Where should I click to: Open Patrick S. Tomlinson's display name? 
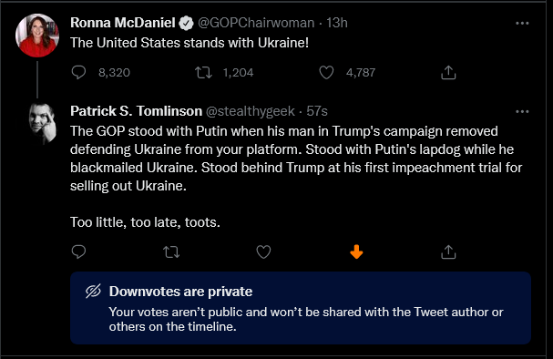click(x=136, y=111)
